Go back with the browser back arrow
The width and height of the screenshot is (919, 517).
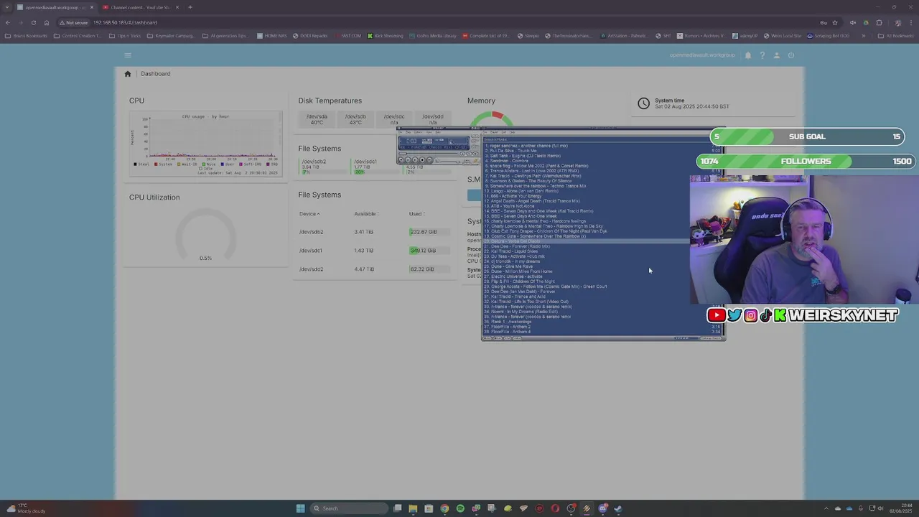pos(8,22)
